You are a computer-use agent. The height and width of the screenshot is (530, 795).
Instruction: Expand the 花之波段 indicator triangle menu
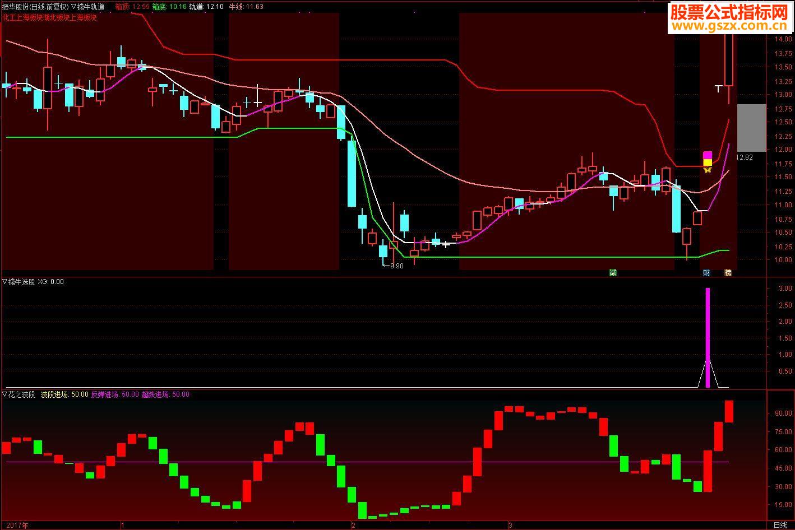4,394
